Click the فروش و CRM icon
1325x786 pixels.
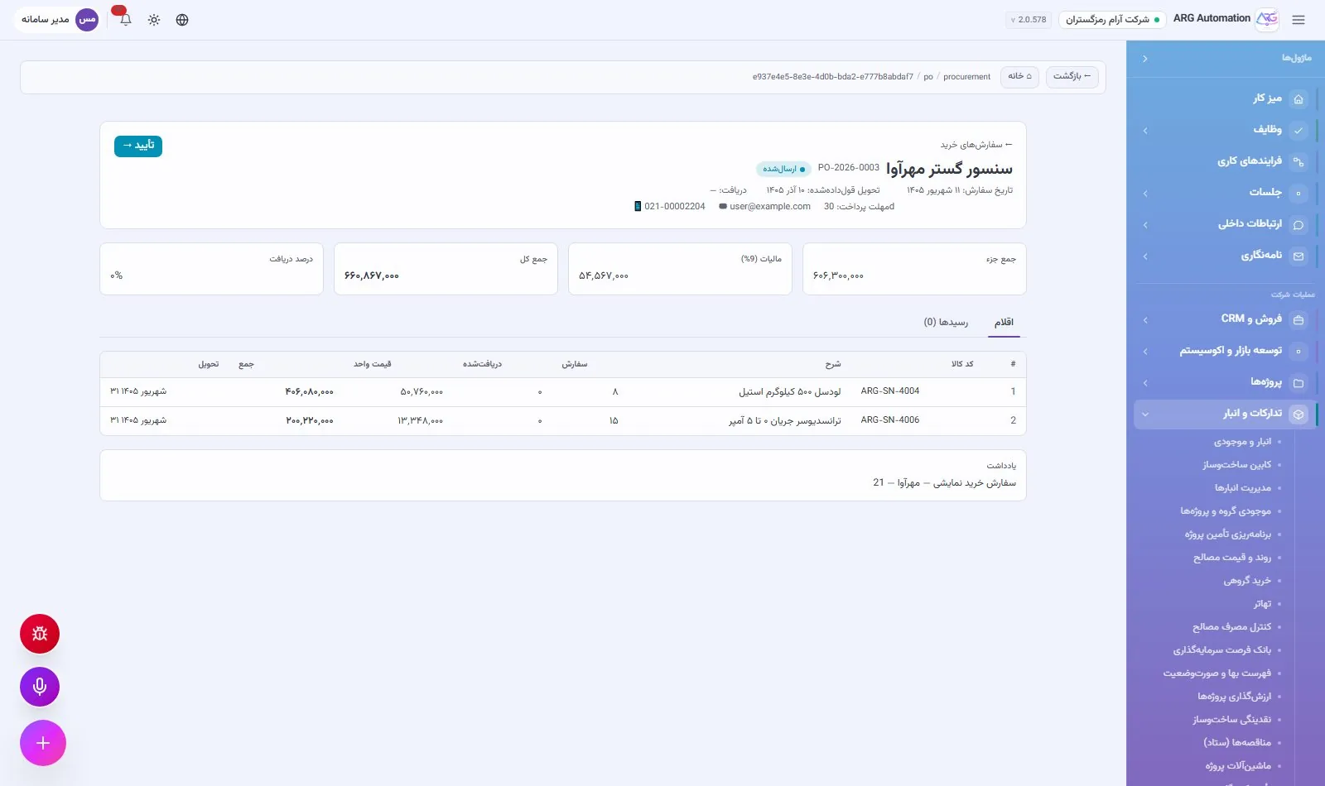pyautogui.click(x=1298, y=319)
